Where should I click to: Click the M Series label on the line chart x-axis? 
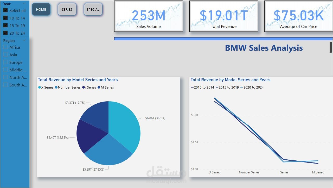pos(318,172)
